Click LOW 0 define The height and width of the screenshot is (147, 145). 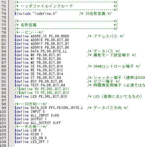click(x=27, y=130)
